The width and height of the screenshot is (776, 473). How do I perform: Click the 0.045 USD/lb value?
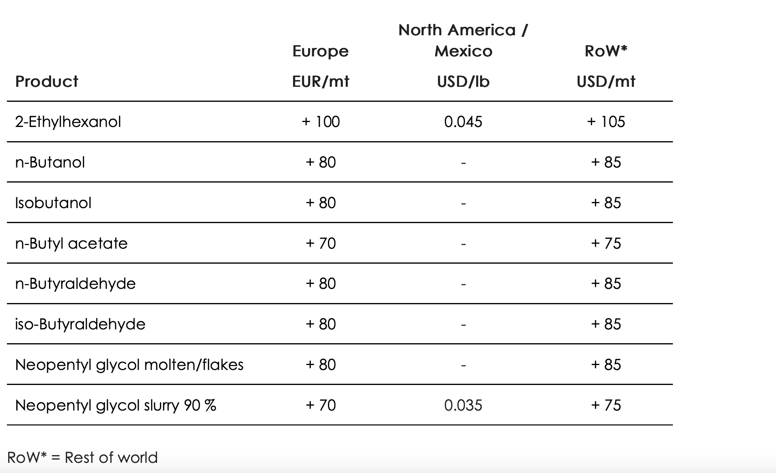(463, 122)
